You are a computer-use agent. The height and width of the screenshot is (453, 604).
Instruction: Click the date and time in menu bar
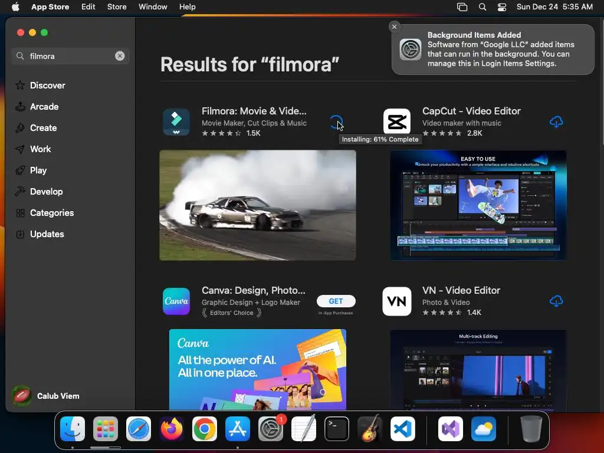click(x=554, y=6)
